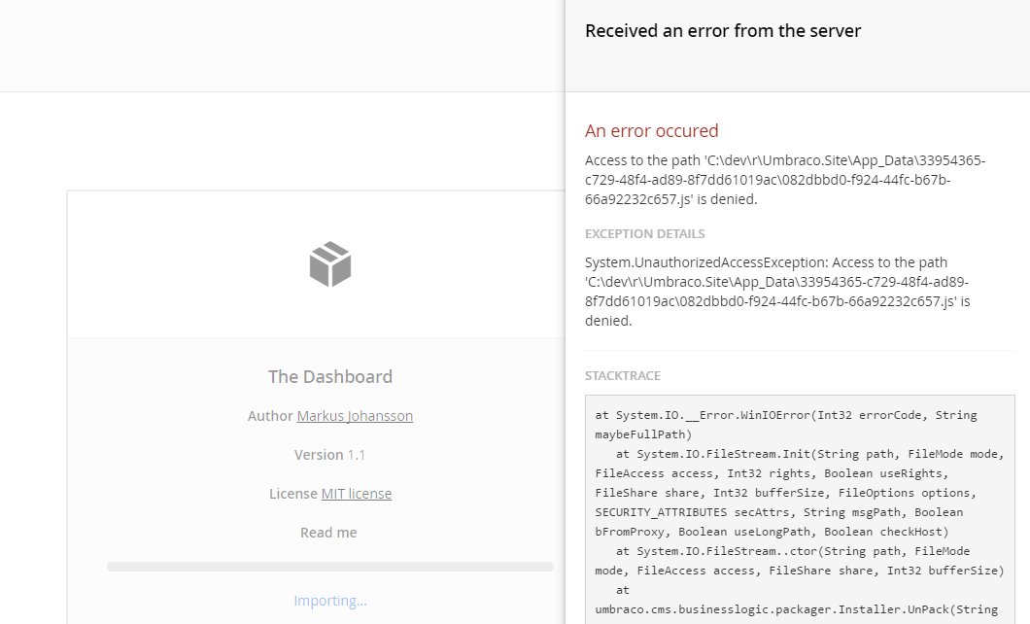Click the package box icon
This screenshot has height=624, width=1030.
pos(330,264)
